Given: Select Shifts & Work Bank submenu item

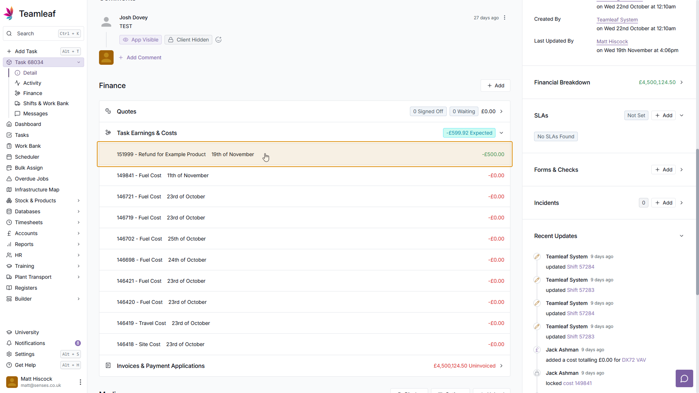Looking at the screenshot, I should pos(46,103).
